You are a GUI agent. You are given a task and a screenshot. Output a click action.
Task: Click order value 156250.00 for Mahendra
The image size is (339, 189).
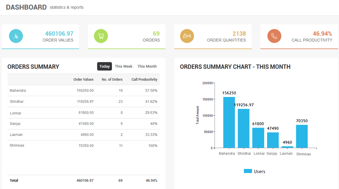point(85,91)
